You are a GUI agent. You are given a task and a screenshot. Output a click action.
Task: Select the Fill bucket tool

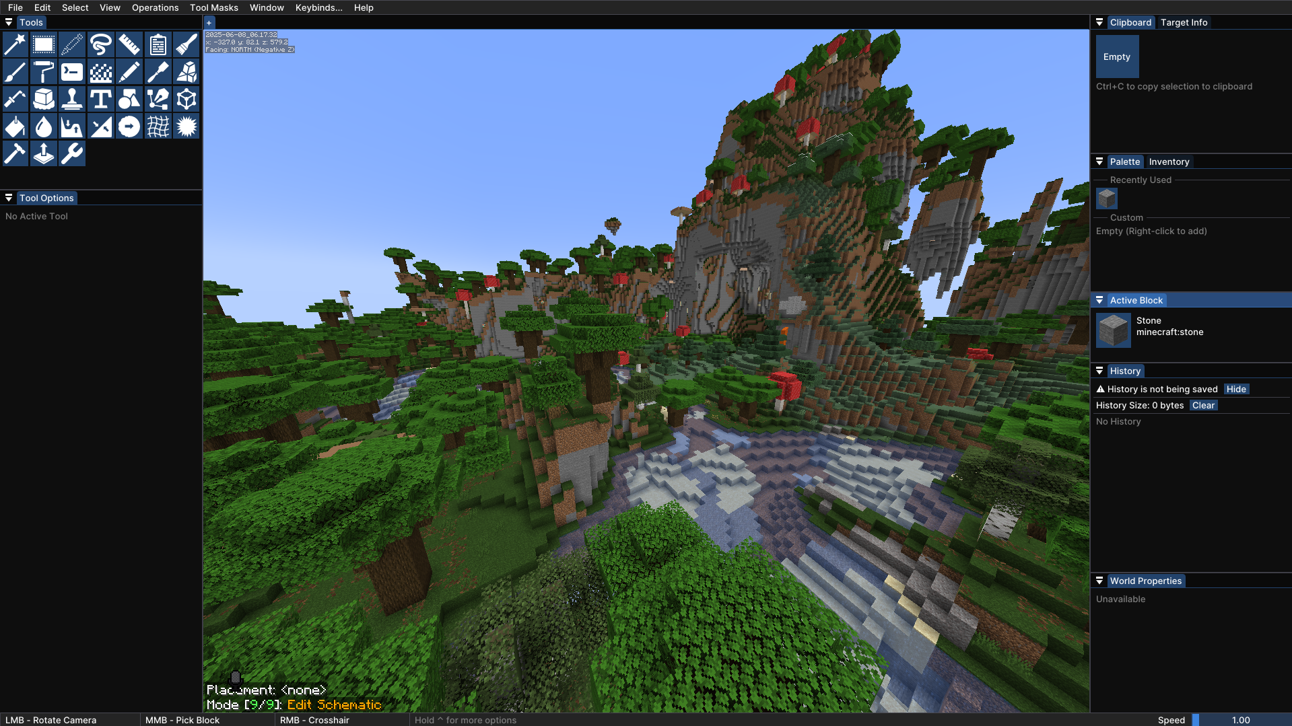tap(15, 126)
